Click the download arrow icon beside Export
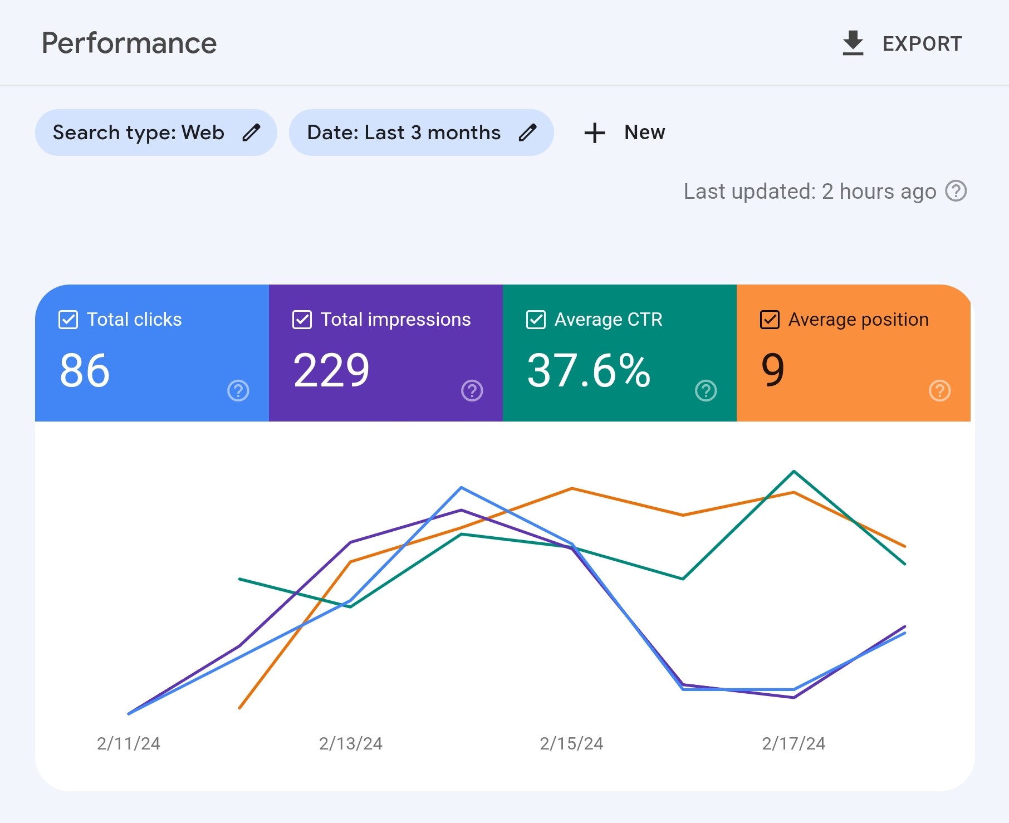This screenshot has height=823, width=1009. click(853, 43)
